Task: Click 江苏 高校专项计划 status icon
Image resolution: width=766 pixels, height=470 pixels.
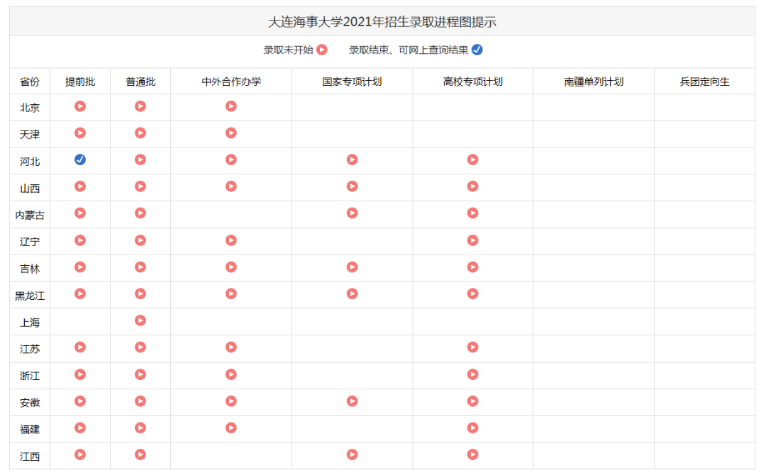Action: [472, 347]
